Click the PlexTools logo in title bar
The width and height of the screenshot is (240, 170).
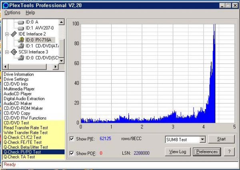[x=6, y=6]
